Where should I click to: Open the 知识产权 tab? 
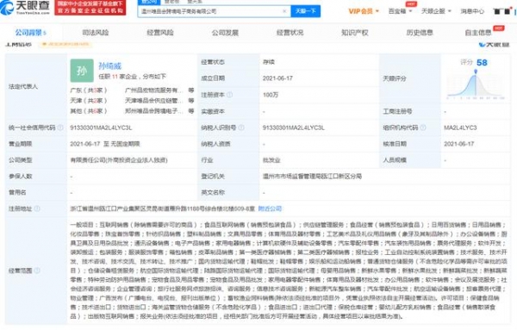coord(354,33)
